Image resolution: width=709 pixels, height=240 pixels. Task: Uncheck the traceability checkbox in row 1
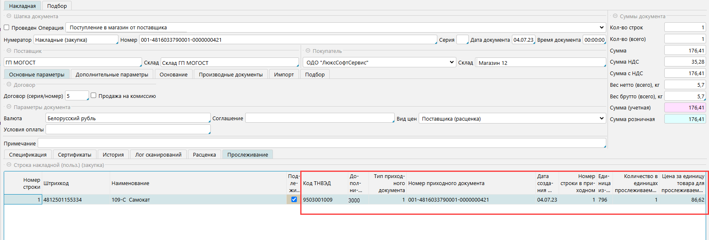coord(294,200)
